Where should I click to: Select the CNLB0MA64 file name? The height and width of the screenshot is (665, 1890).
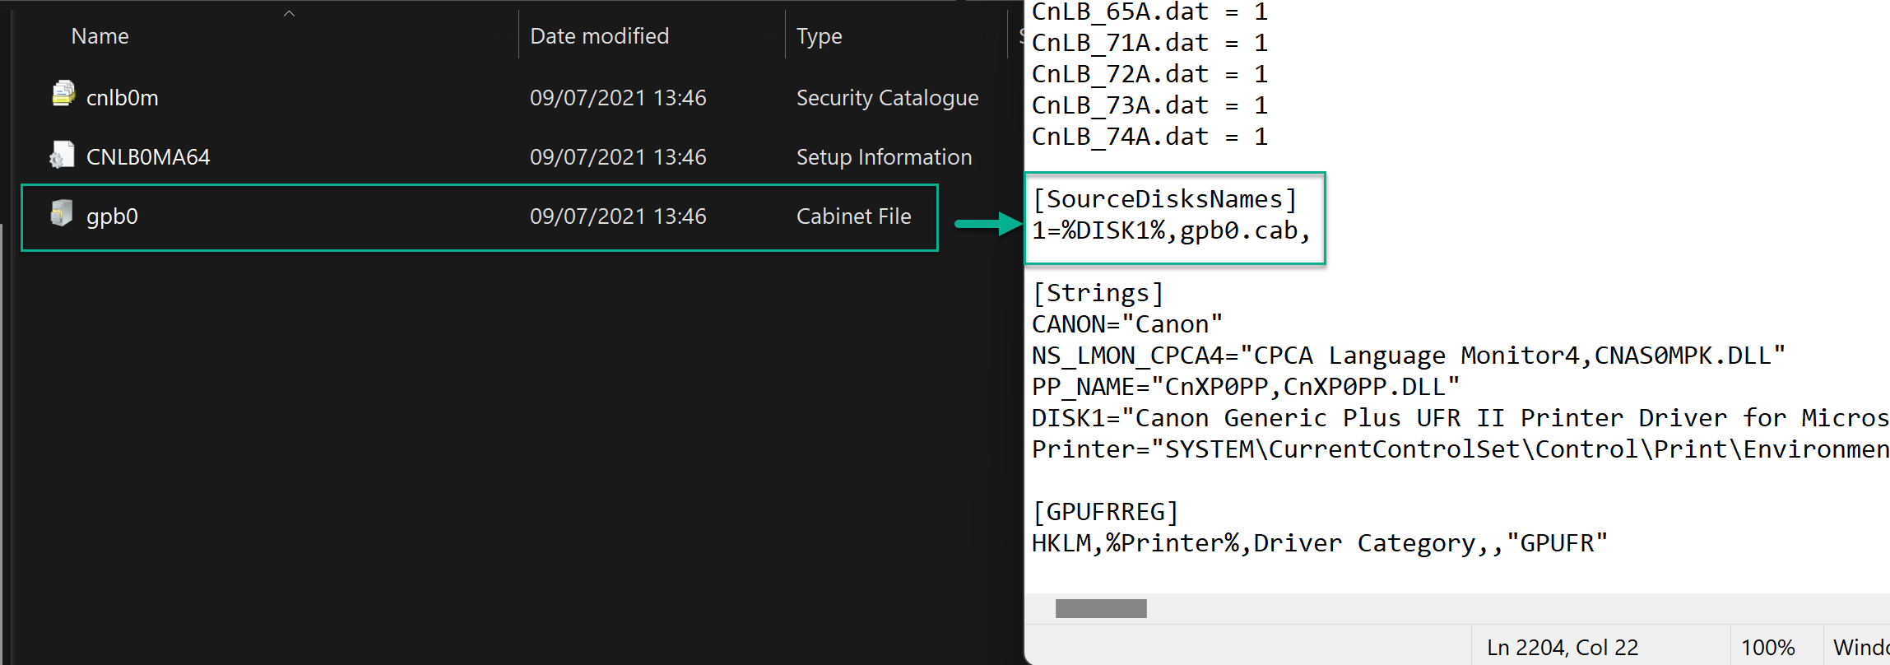coord(148,157)
